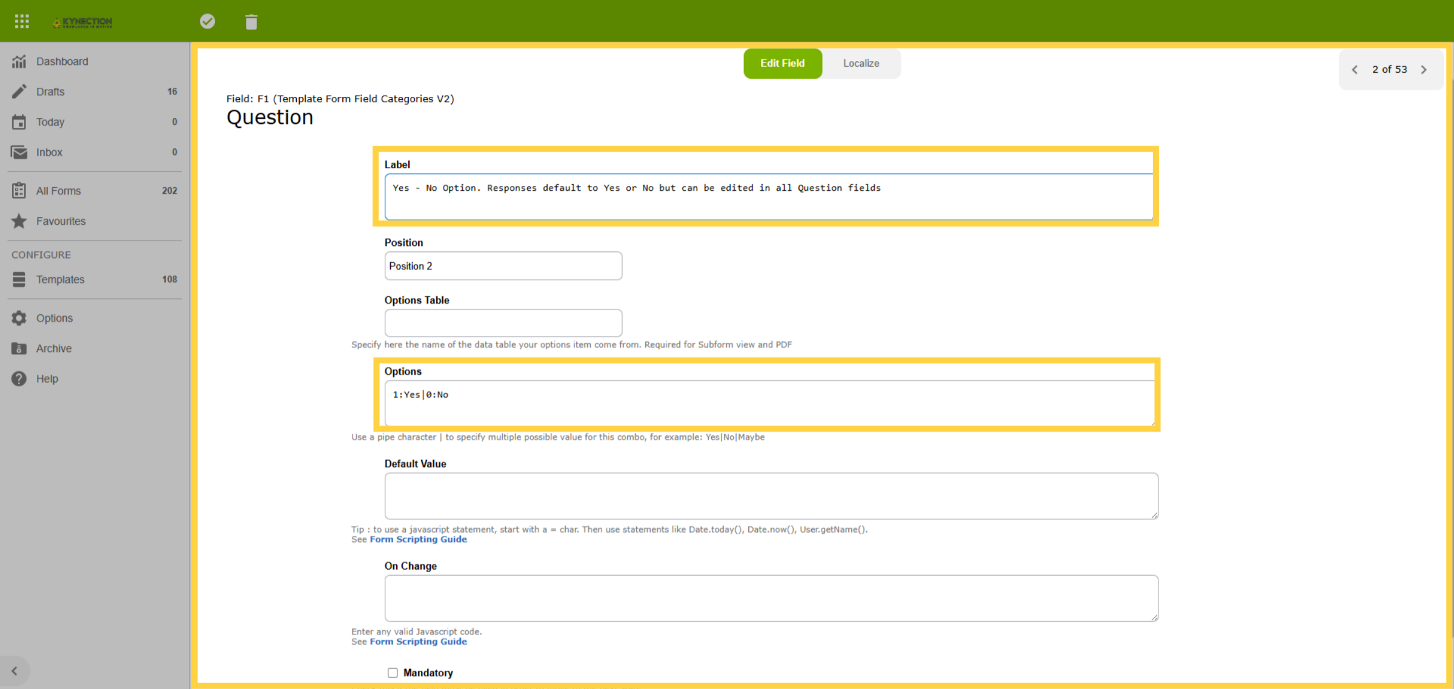
Task: Select the Edit Field tab
Action: coord(782,64)
